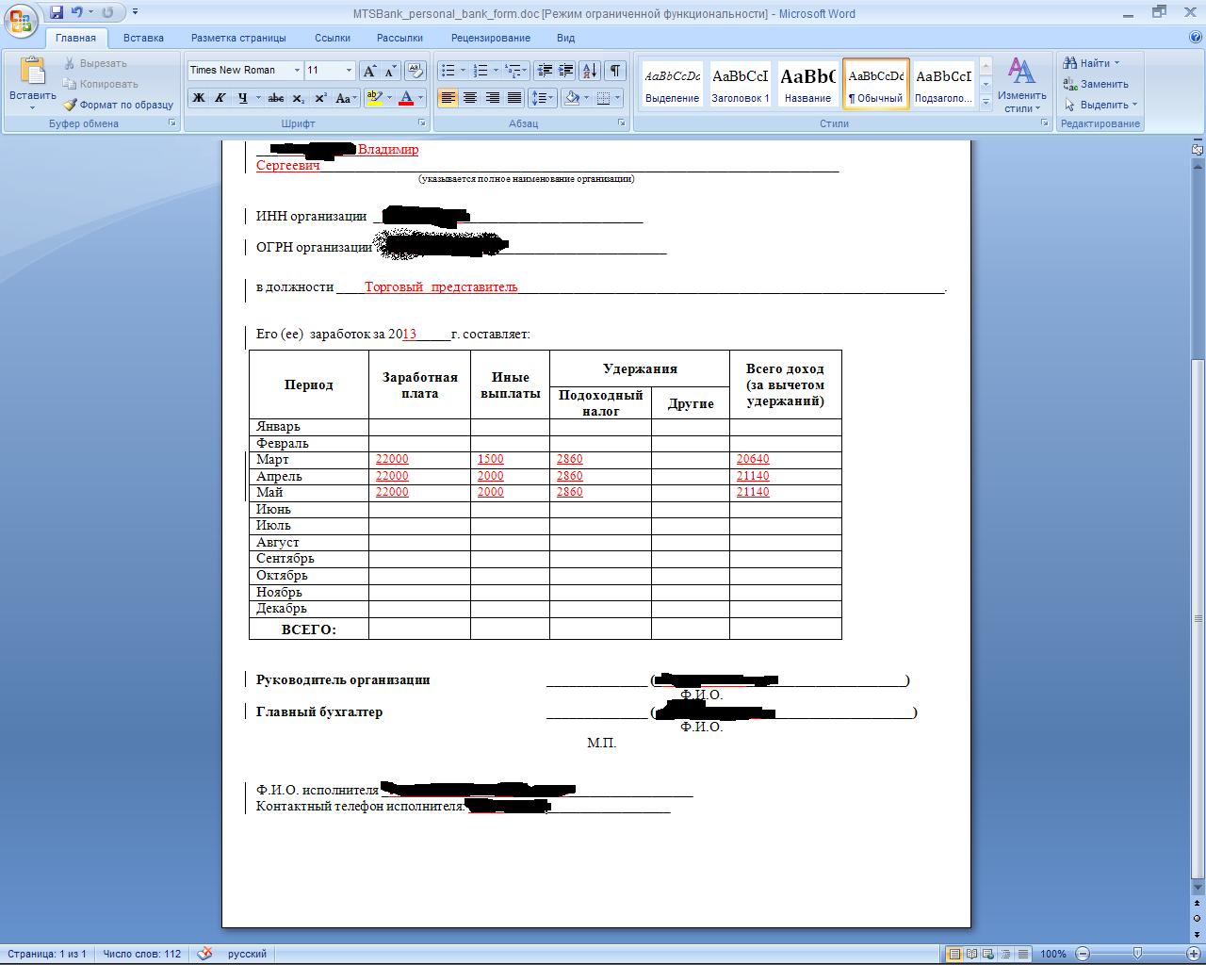Open the Рецензирование ribbon tab
Screen dimensions: 1206x965
click(x=490, y=38)
